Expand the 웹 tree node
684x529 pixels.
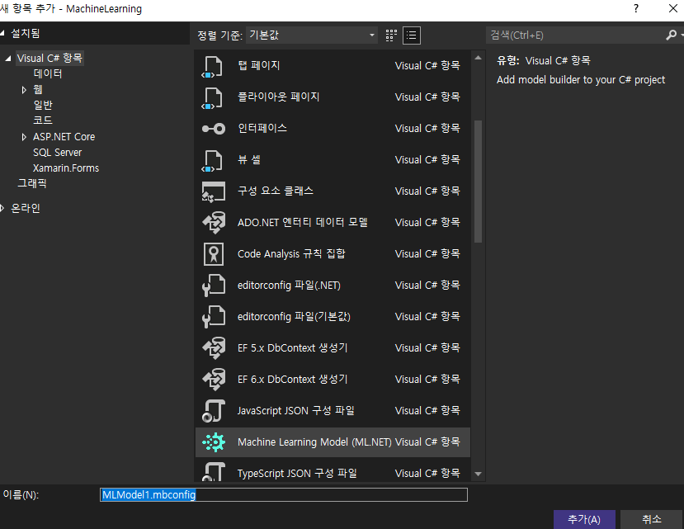[x=24, y=89]
